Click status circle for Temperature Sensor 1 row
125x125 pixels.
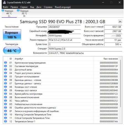(x=6, y=121)
